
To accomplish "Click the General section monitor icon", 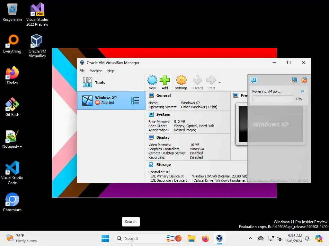I will (x=151, y=95).
